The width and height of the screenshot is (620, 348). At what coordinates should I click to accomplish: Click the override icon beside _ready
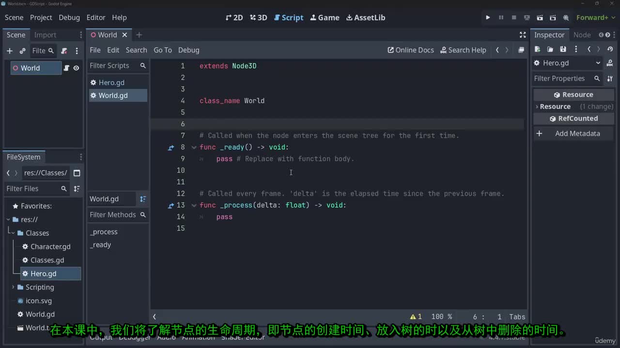pyautogui.click(x=170, y=147)
